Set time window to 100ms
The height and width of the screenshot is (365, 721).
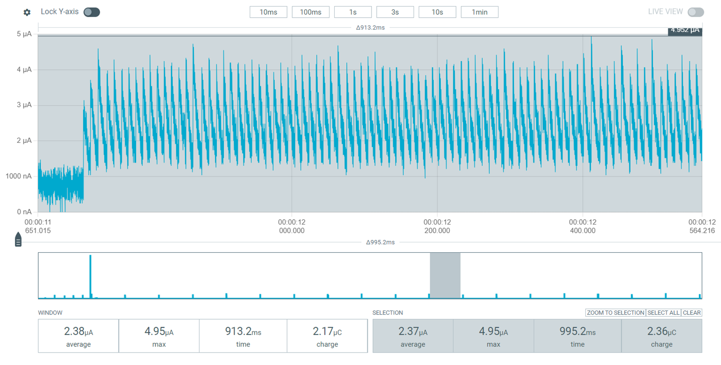[311, 12]
